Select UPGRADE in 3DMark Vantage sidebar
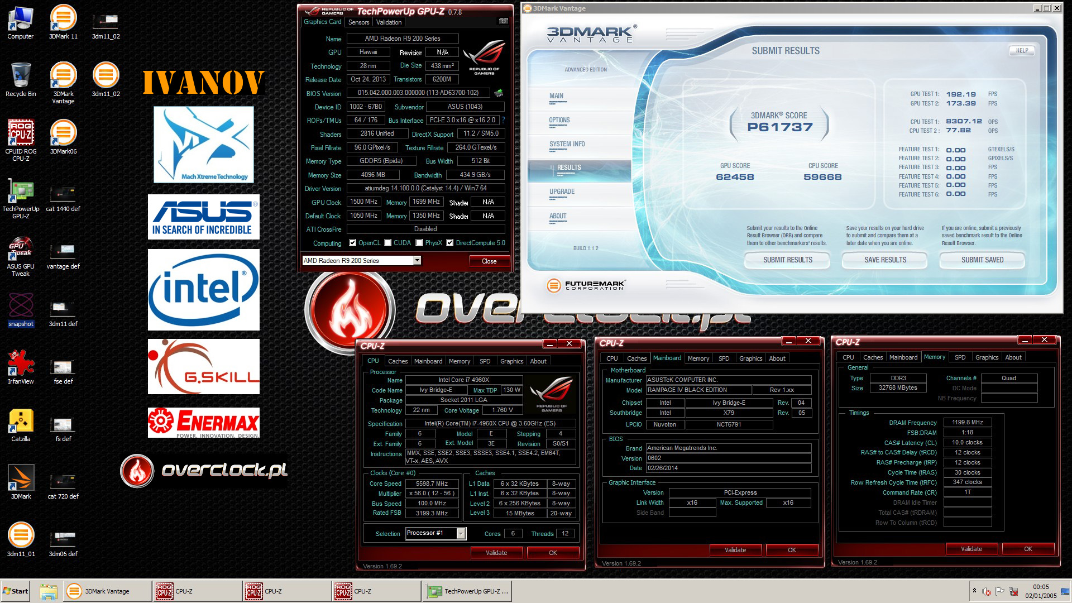Image resolution: width=1072 pixels, height=603 pixels. (562, 192)
